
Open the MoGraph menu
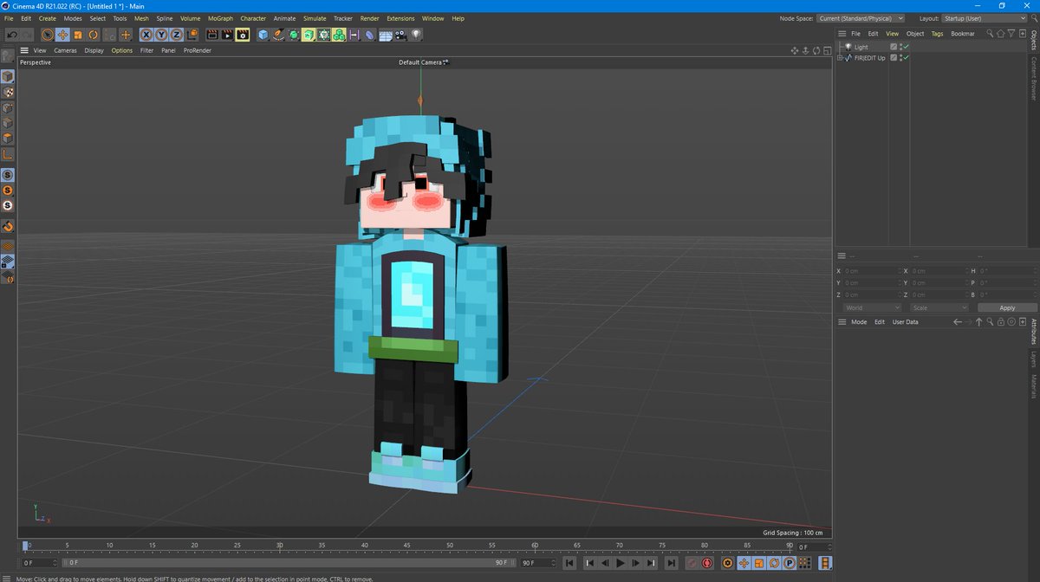pos(220,18)
